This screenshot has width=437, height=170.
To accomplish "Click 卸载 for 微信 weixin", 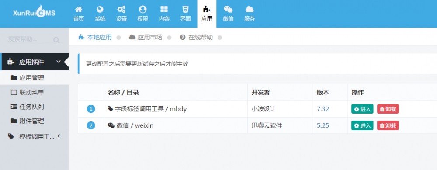I will tap(388, 126).
